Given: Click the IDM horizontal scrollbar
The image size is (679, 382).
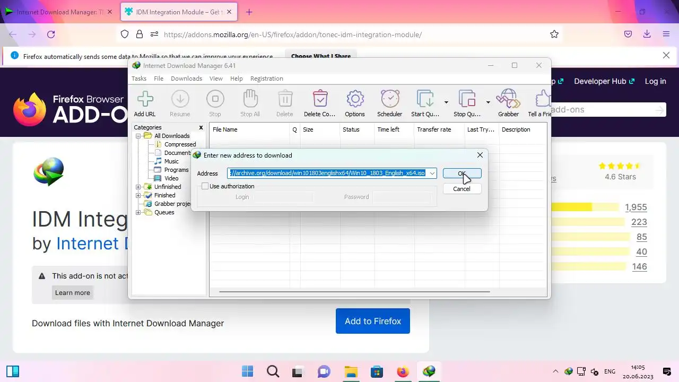Looking at the screenshot, I should [x=354, y=291].
